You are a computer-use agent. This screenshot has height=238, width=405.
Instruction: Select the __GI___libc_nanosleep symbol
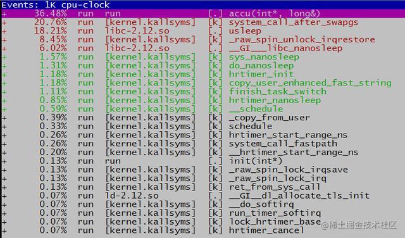coord(285,48)
